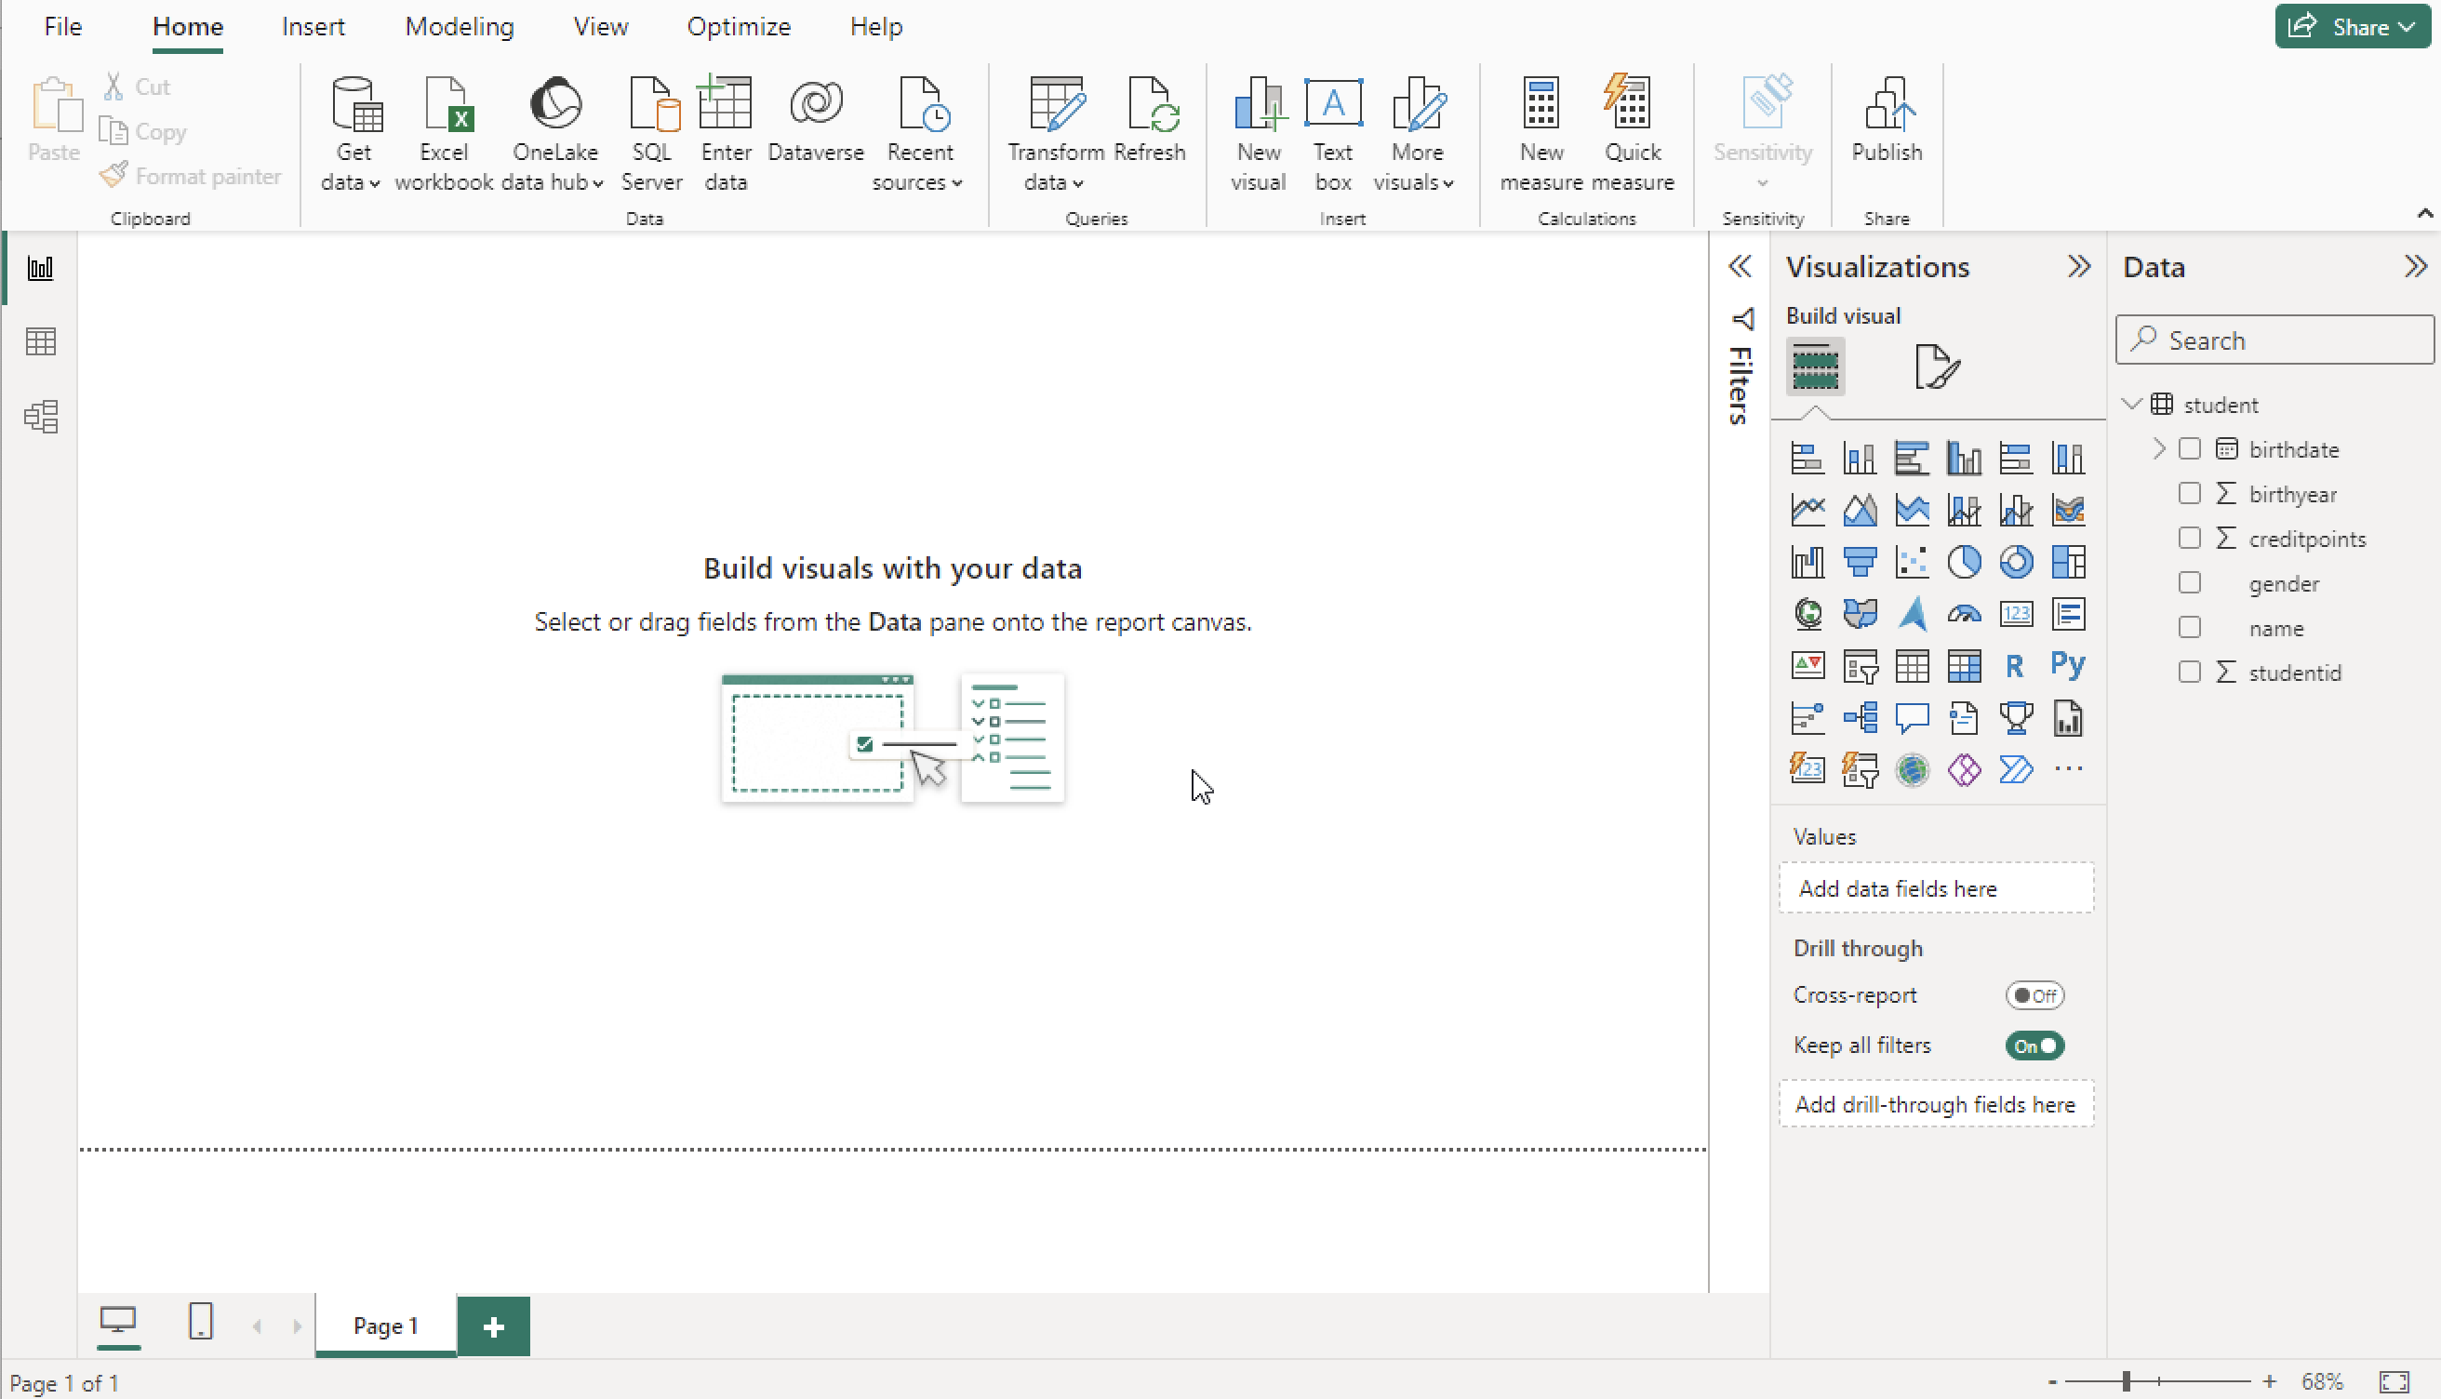Click the R script visual icon
2441x1399 pixels.
[2014, 666]
